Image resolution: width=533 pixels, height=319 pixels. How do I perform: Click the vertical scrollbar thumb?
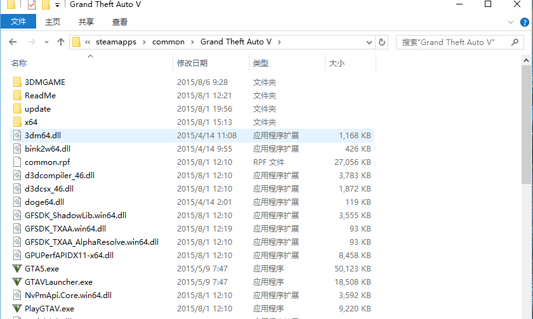tap(526, 125)
